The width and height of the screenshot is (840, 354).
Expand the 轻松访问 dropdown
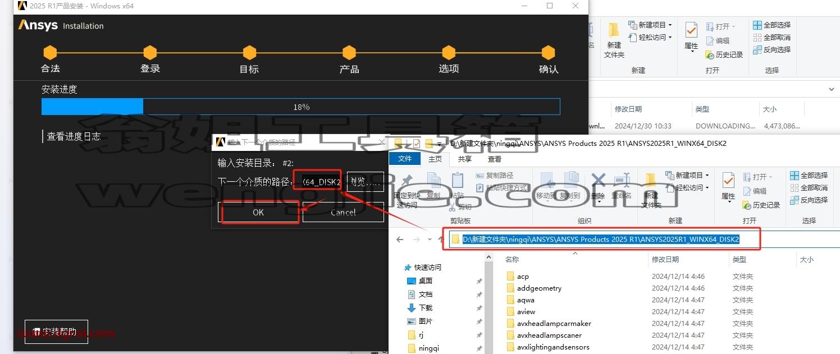(707, 187)
